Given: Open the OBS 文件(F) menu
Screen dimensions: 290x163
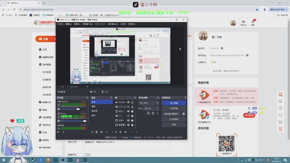Looking at the screenshot, I should click(60, 24).
